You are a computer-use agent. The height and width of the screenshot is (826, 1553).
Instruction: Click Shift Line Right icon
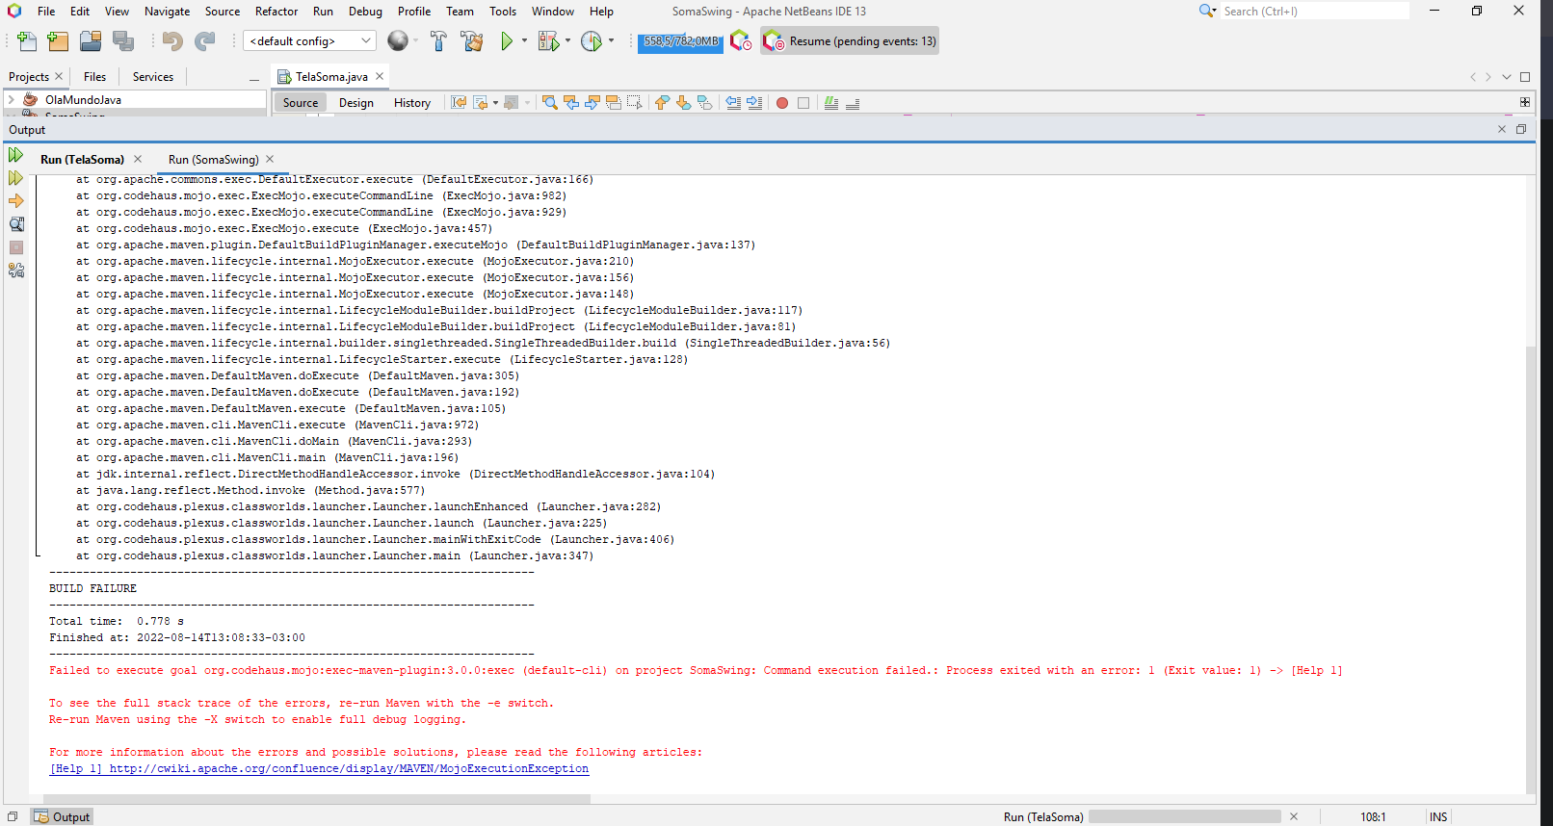[x=754, y=103]
